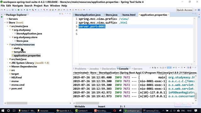Image resolution: width=201 pixels, height=113 pixels.
Task: Collapse the org.studyeasy.store package
Action: click(x=10, y=37)
